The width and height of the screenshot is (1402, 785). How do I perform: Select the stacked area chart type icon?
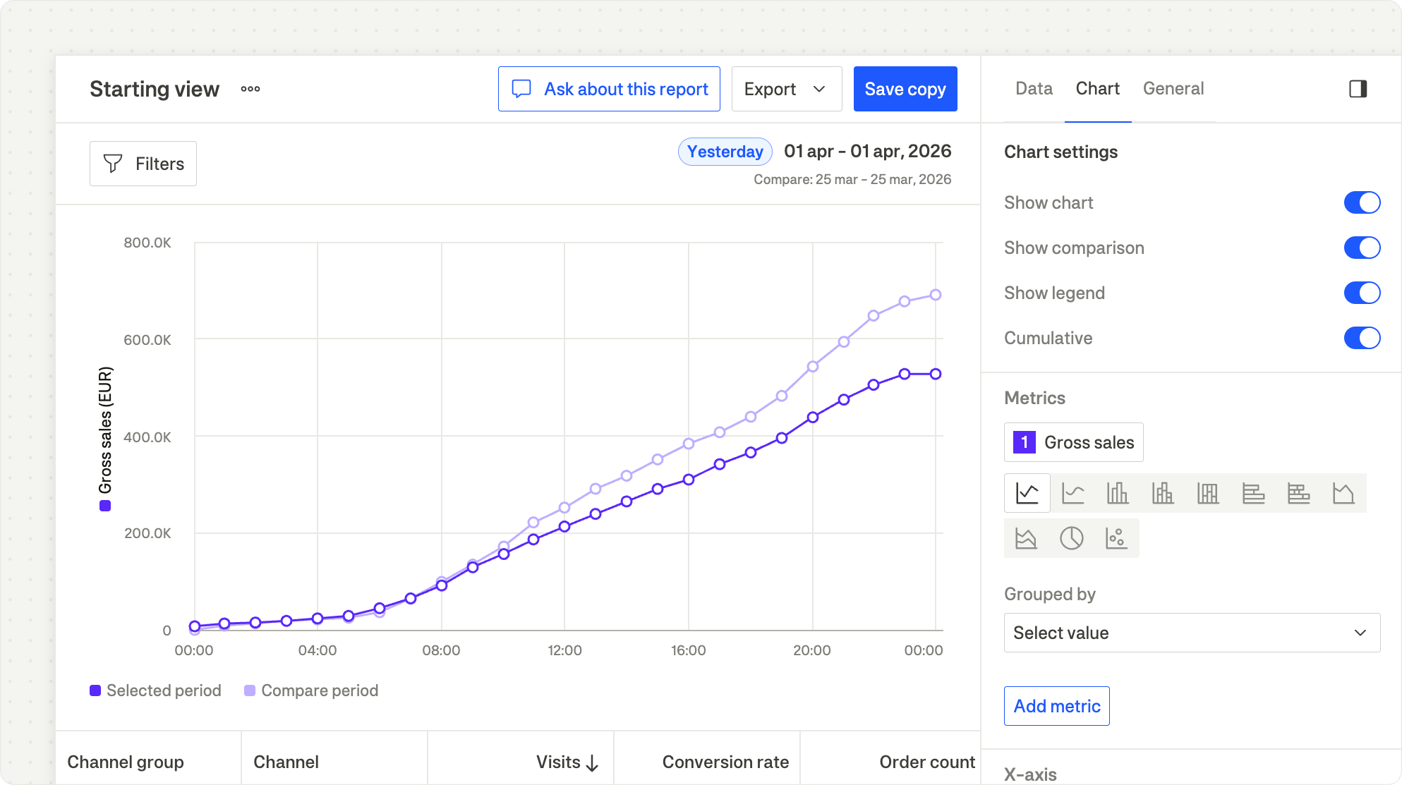1026,538
